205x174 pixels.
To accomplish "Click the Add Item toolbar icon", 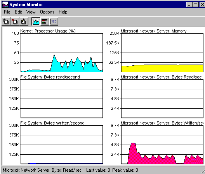I will pos(6,22).
